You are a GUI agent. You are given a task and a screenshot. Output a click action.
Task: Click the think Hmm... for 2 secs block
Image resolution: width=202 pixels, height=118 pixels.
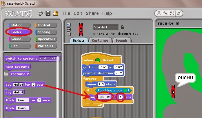(28, 100)
